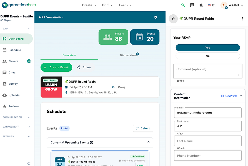Click the DUPR Round Robin next event title
The width and height of the screenshot is (248, 166).
coord(82,82)
